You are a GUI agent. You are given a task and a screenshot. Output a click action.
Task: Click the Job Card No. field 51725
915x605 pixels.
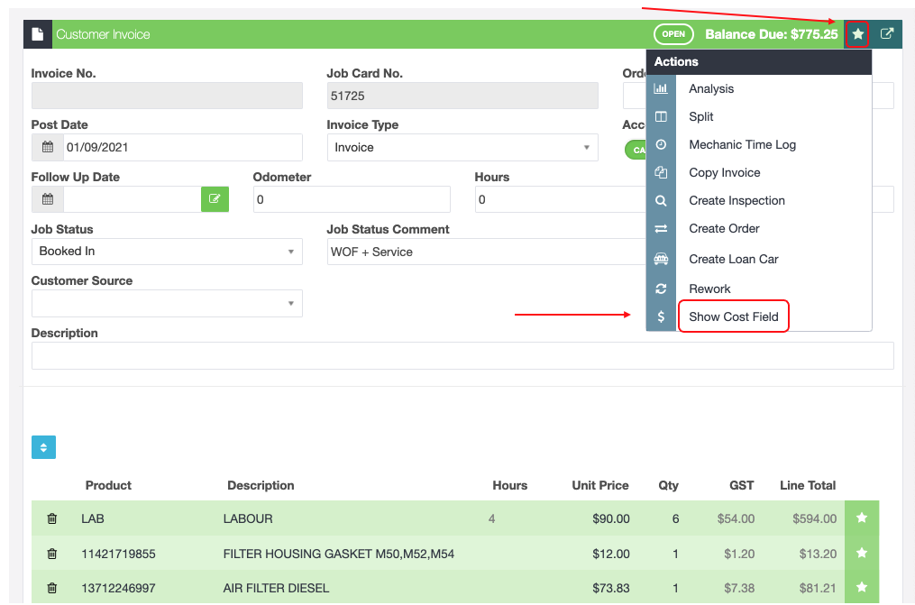[462, 96]
